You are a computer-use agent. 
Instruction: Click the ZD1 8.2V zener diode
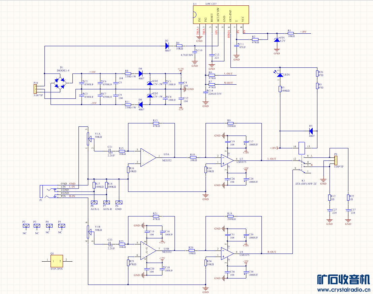click(x=277, y=40)
